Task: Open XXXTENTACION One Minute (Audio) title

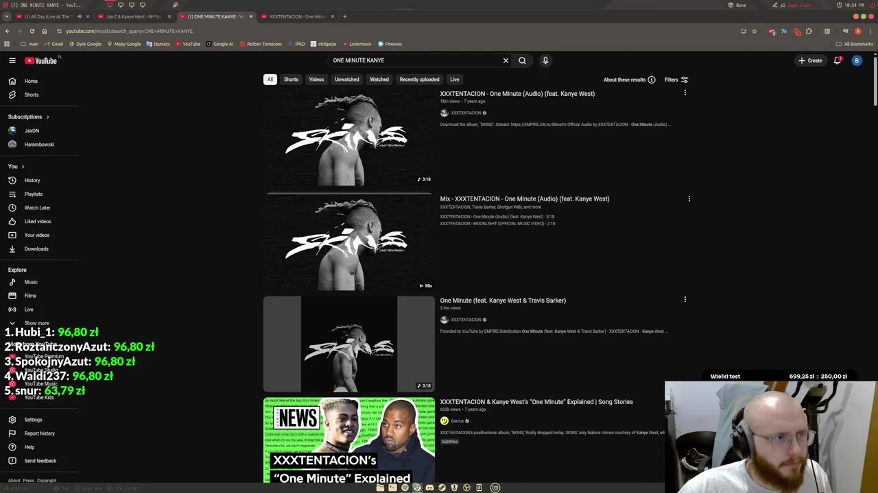Action: coord(517,94)
